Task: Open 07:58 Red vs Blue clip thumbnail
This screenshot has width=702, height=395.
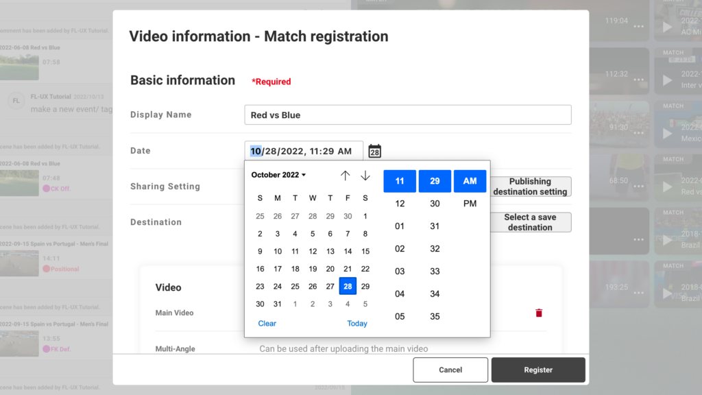Action: coord(19,67)
